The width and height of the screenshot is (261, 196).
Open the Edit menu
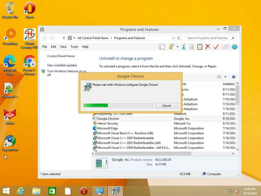(x=54, y=47)
